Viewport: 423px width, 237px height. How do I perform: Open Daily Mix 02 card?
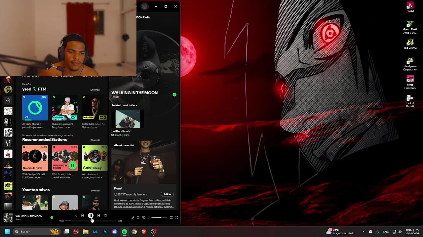click(x=95, y=107)
